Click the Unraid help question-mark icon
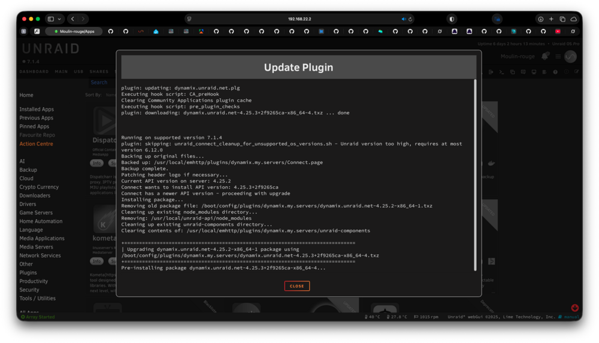 (x=555, y=72)
